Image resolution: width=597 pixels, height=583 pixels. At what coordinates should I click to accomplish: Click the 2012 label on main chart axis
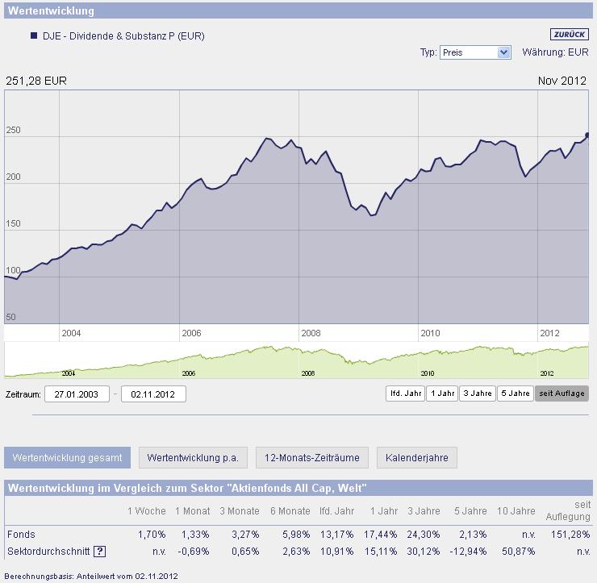549,333
